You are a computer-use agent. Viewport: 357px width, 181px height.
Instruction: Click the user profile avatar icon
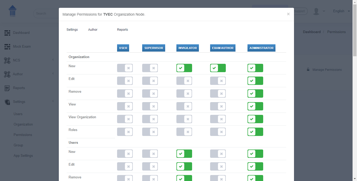click(x=316, y=11)
